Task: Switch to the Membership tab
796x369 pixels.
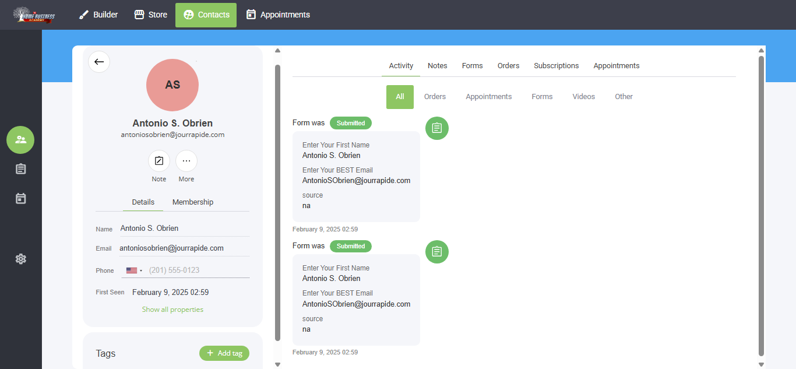Action: (x=193, y=202)
